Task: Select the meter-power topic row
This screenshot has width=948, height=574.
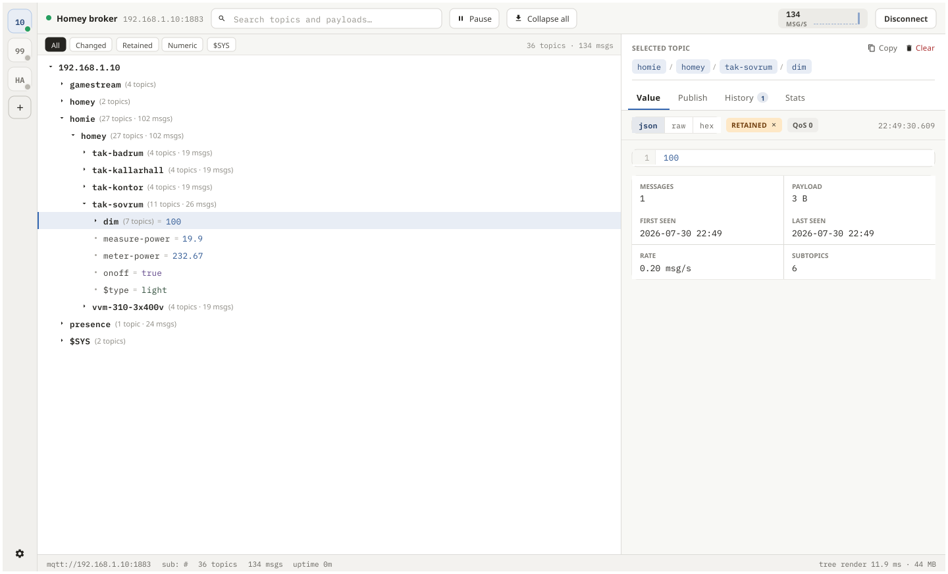Action: point(329,255)
